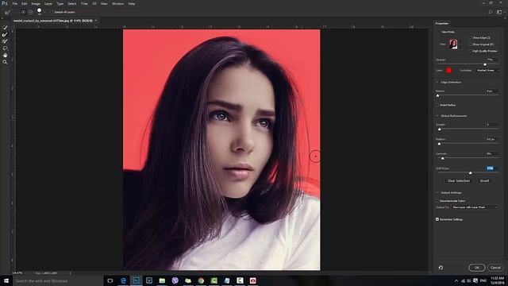The image size is (508, 286).
Task: Open the Viber icon on the taskbar
Action: [175, 280]
